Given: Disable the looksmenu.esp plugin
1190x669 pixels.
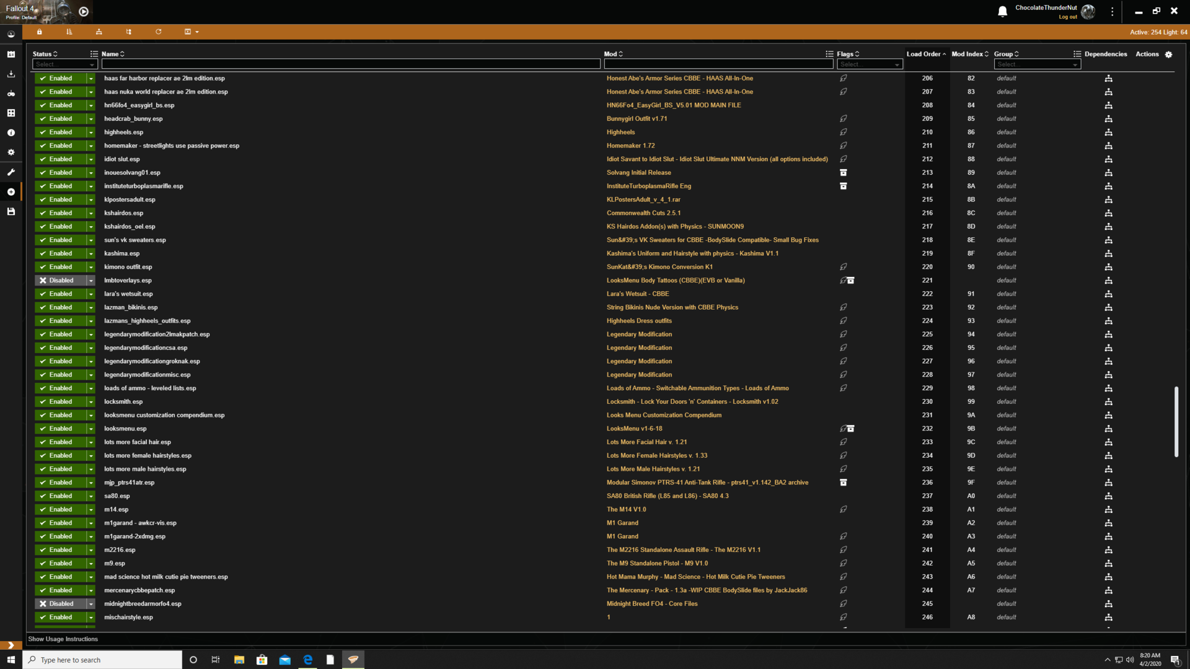Looking at the screenshot, I should pyautogui.click(x=60, y=429).
